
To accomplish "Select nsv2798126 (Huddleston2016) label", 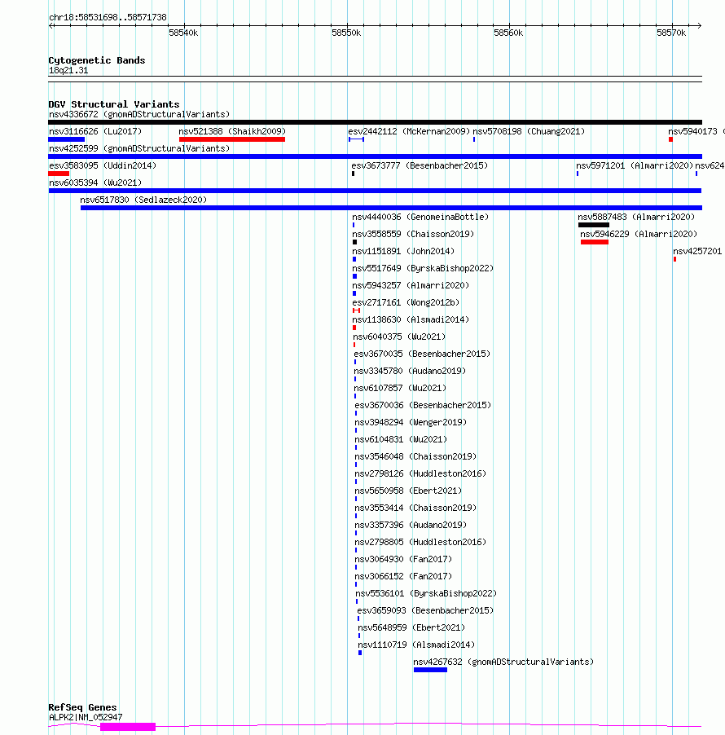I will tap(420, 473).
